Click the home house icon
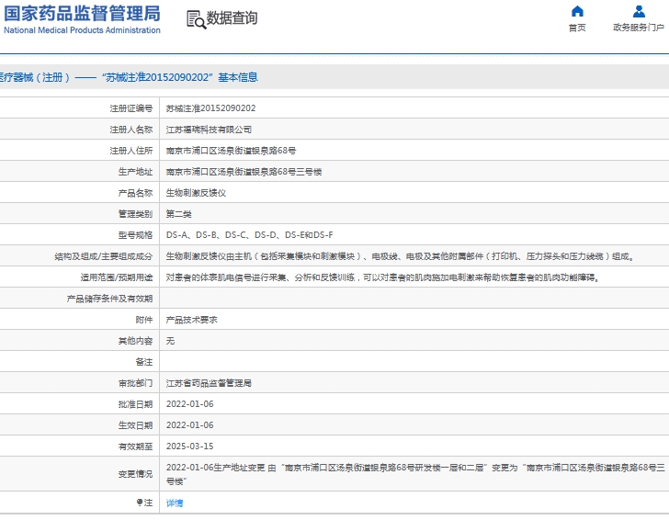Screen dimensions: 669x520 point(577,11)
